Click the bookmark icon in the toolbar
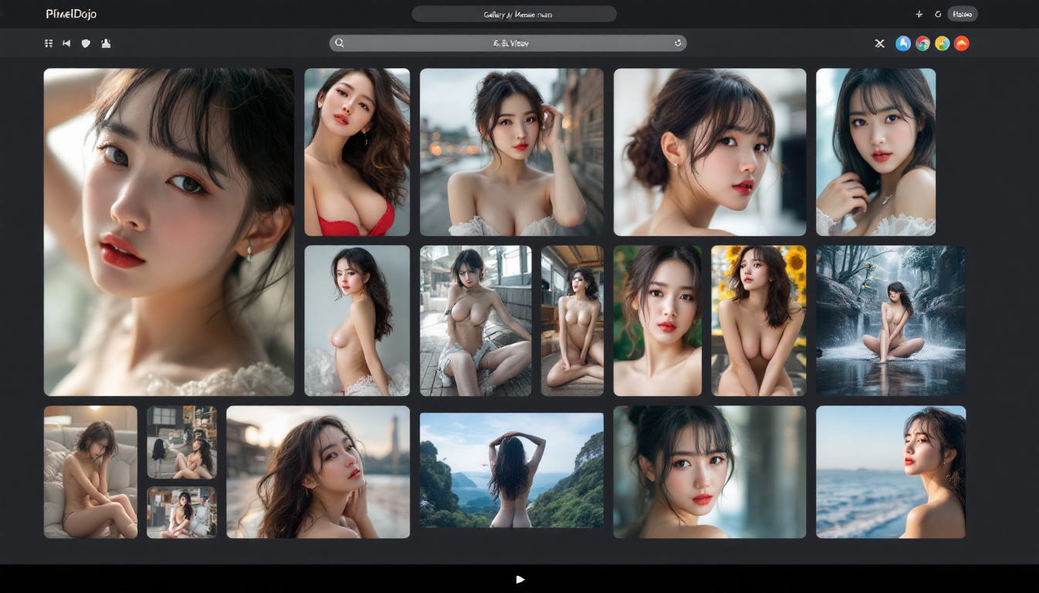The width and height of the screenshot is (1039, 593). [x=66, y=43]
